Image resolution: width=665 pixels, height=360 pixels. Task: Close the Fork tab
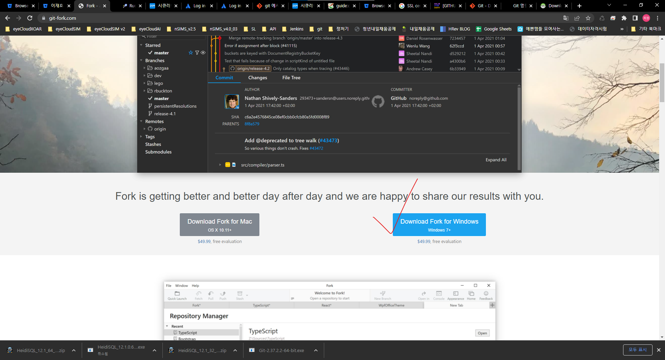pyautogui.click(x=105, y=6)
